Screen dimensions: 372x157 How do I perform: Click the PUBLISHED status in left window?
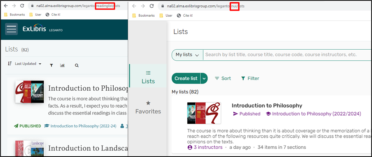point(27,126)
